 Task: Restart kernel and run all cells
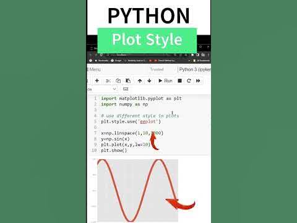[198, 81]
